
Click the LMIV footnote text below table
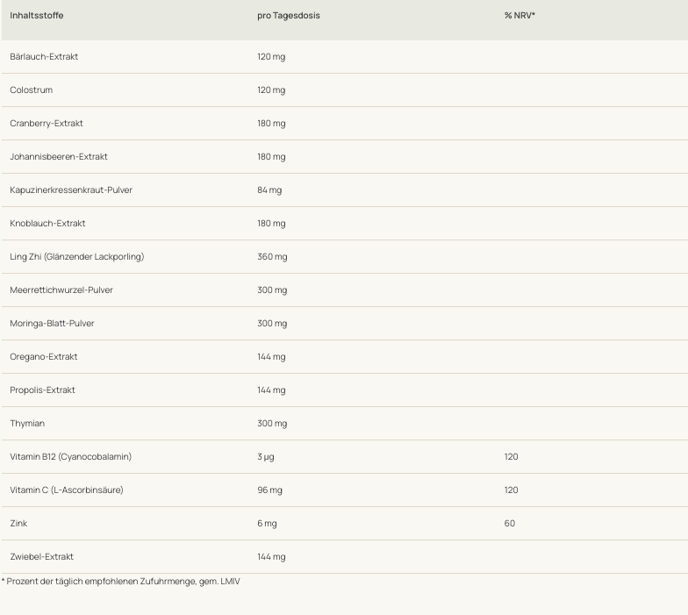coord(120,582)
